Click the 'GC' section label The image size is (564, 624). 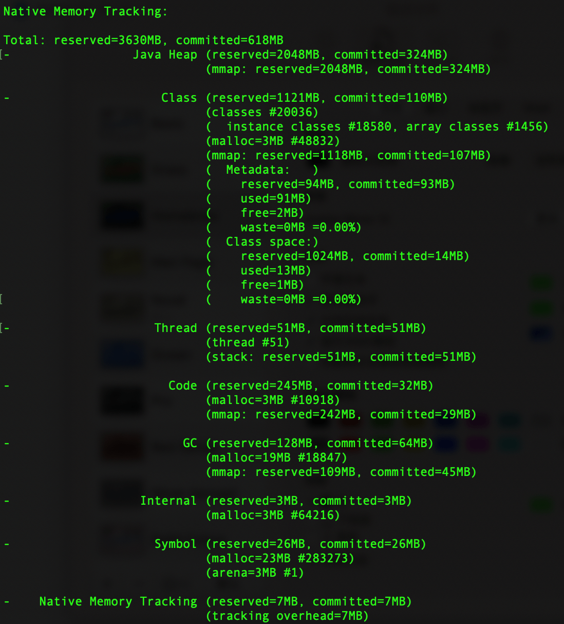(190, 443)
